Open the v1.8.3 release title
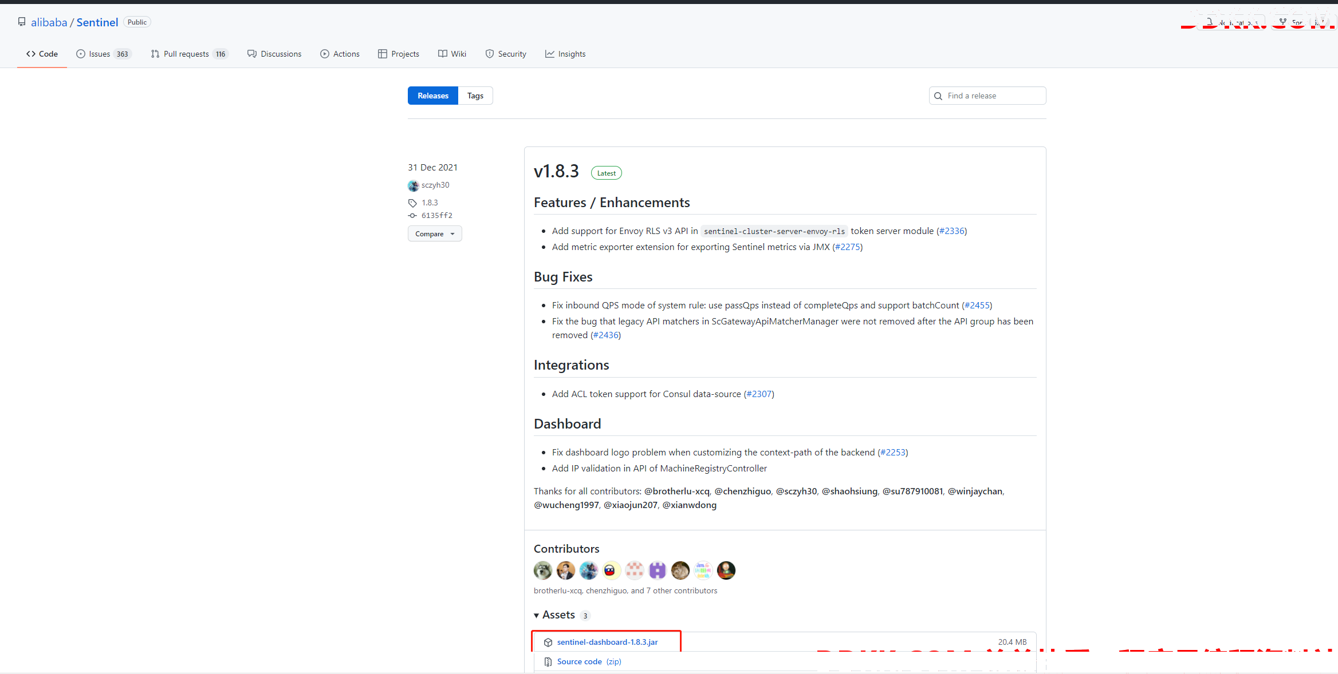This screenshot has height=674, width=1338. tap(556, 171)
